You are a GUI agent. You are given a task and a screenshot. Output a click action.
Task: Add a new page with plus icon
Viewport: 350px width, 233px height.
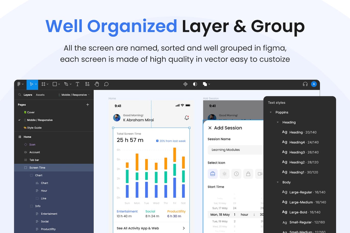[x=88, y=105]
